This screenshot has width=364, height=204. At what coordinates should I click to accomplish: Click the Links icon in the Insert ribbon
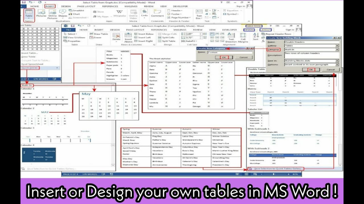tap(144, 13)
